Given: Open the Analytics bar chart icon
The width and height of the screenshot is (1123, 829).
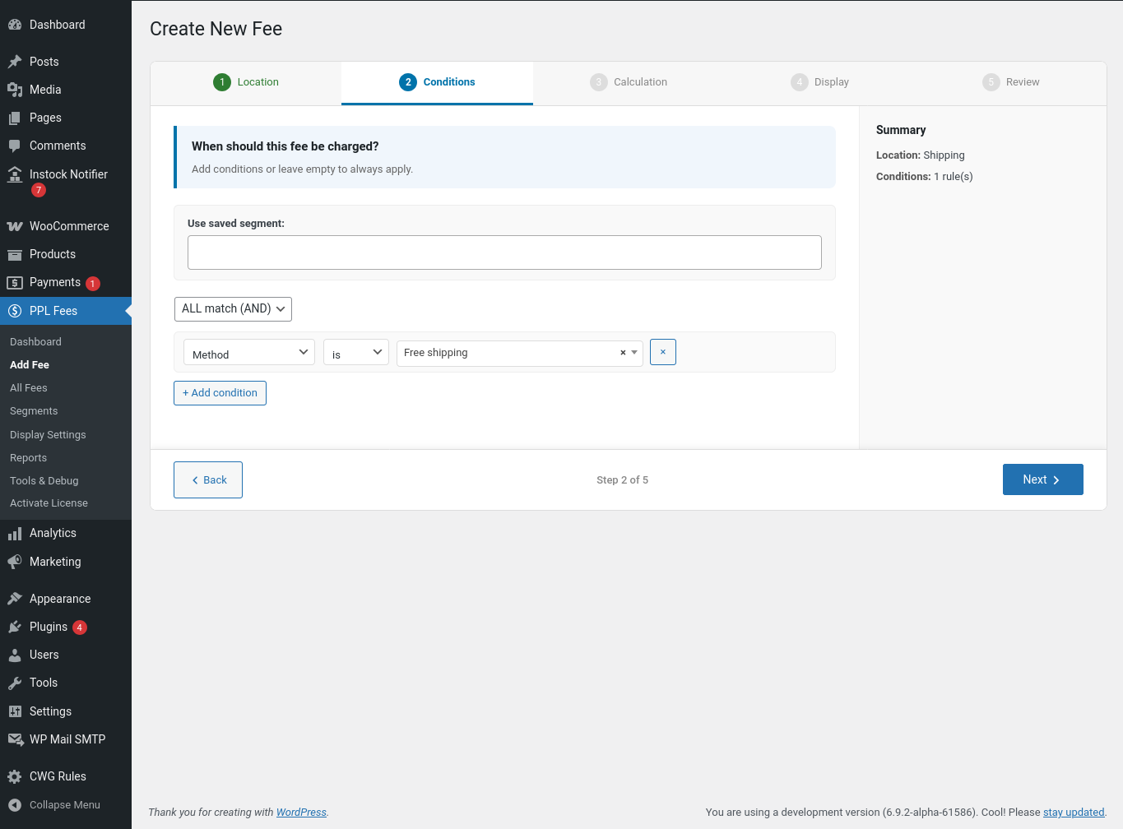Looking at the screenshot, I should [15, 534].
